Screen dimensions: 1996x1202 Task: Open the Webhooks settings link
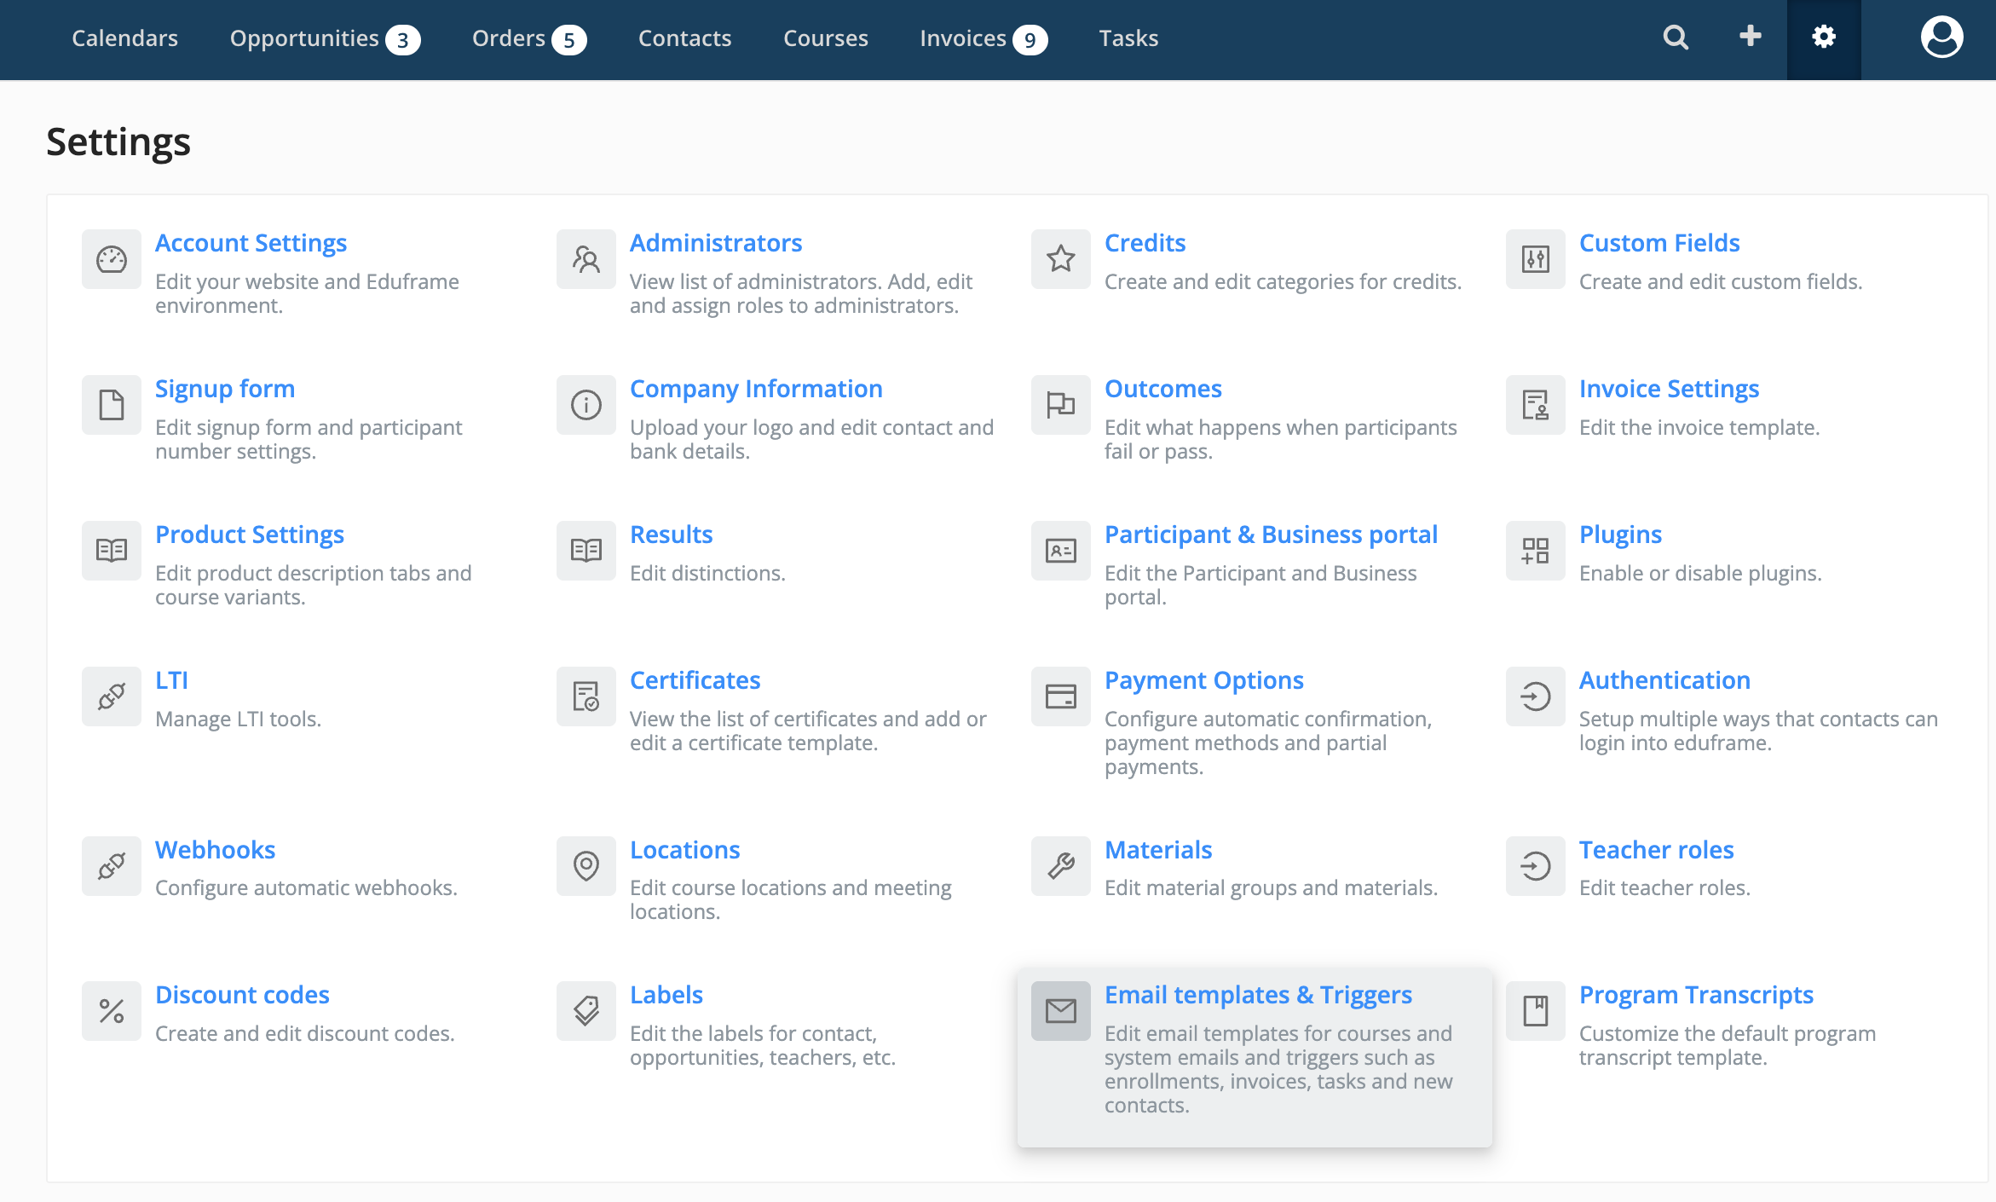click(x=215, y=850)
